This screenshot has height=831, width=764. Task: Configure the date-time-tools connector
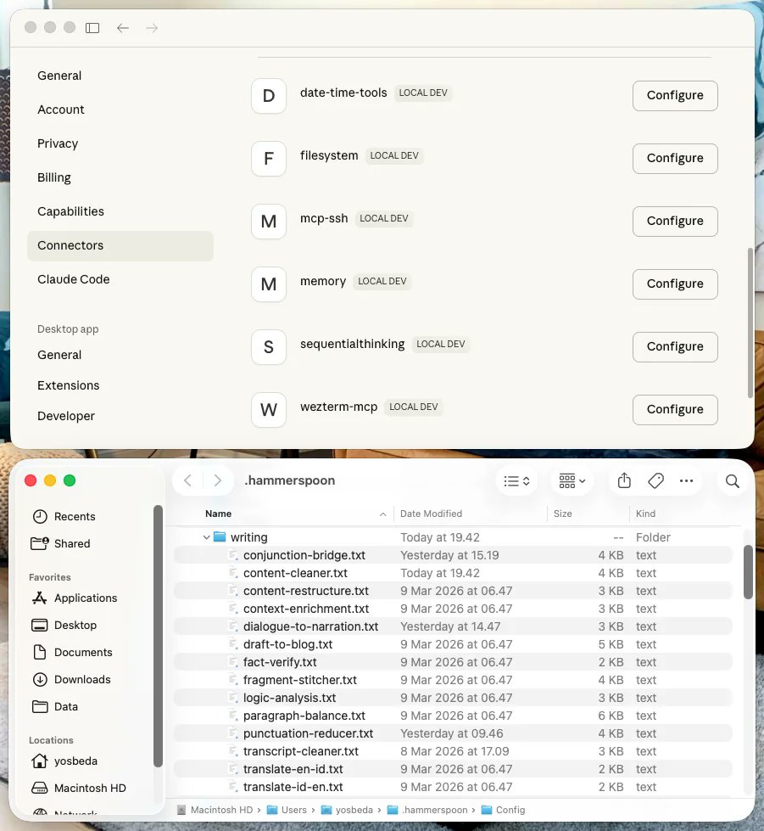click(675, 95)
